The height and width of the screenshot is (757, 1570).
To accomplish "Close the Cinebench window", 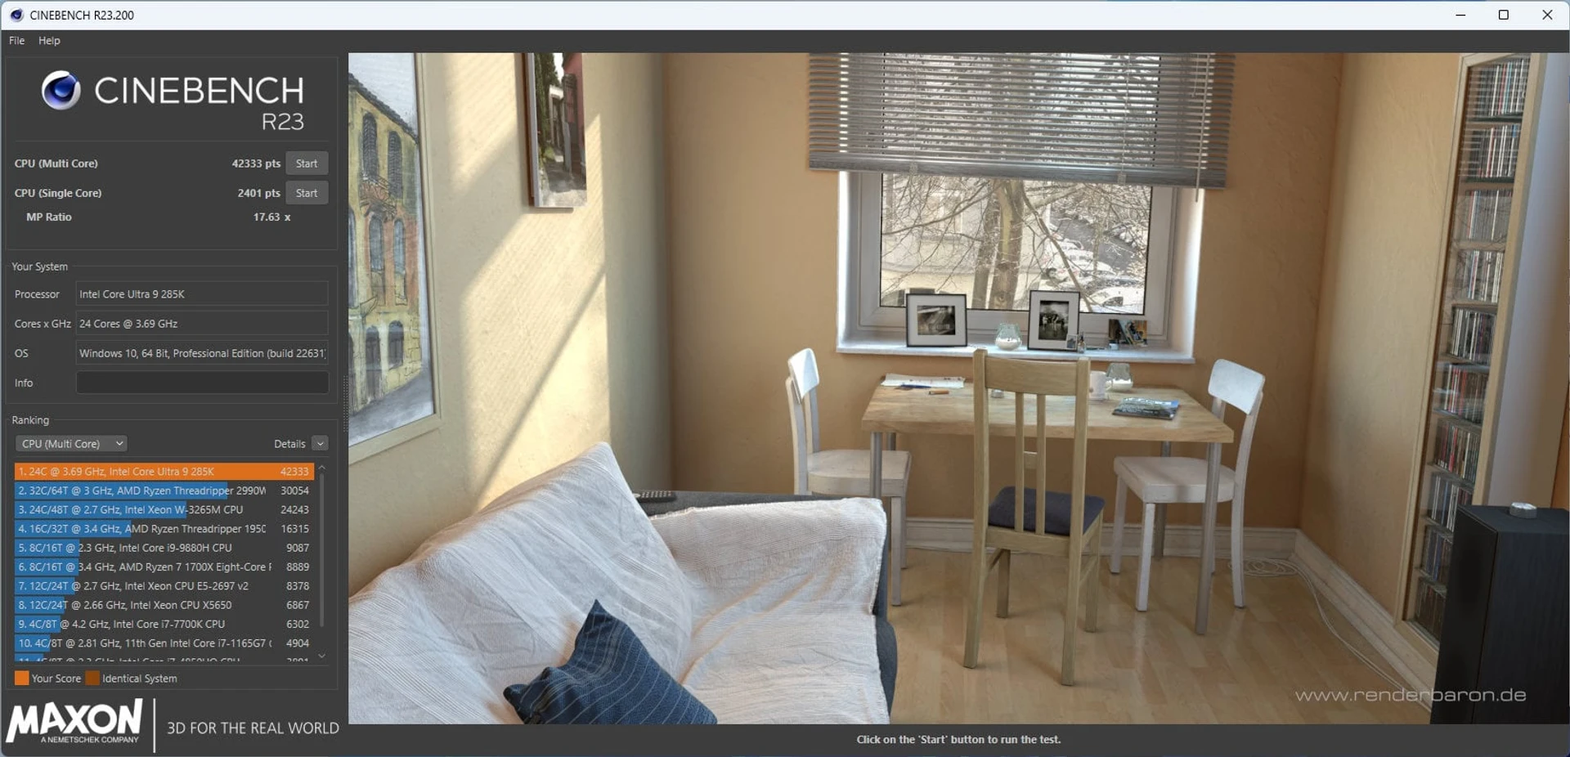I will (x=1547, y=15).
